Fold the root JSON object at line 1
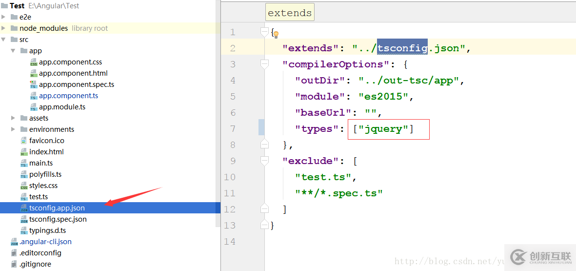 coord(264,32)
